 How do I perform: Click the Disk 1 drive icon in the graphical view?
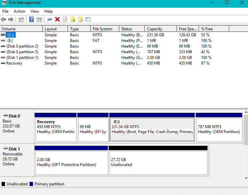[6, 148]
